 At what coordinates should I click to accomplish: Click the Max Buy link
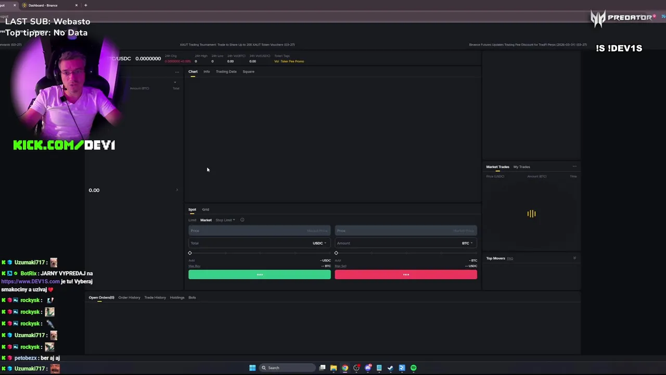194,266
